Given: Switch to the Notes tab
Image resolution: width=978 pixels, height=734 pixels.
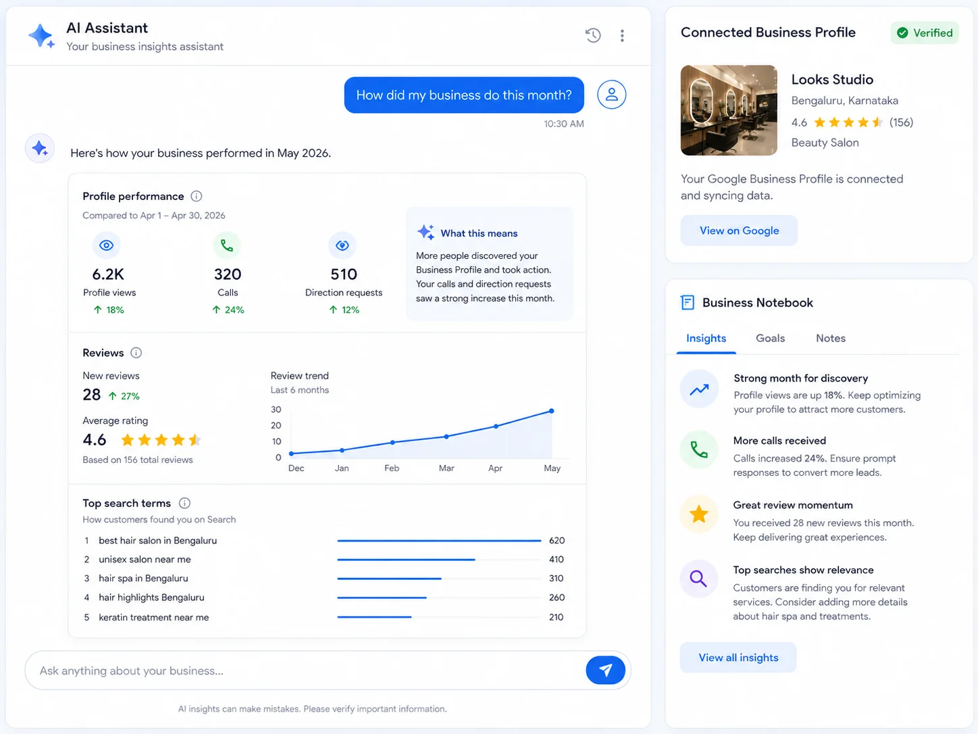Looking at the screenshot, I should point(830,338).
